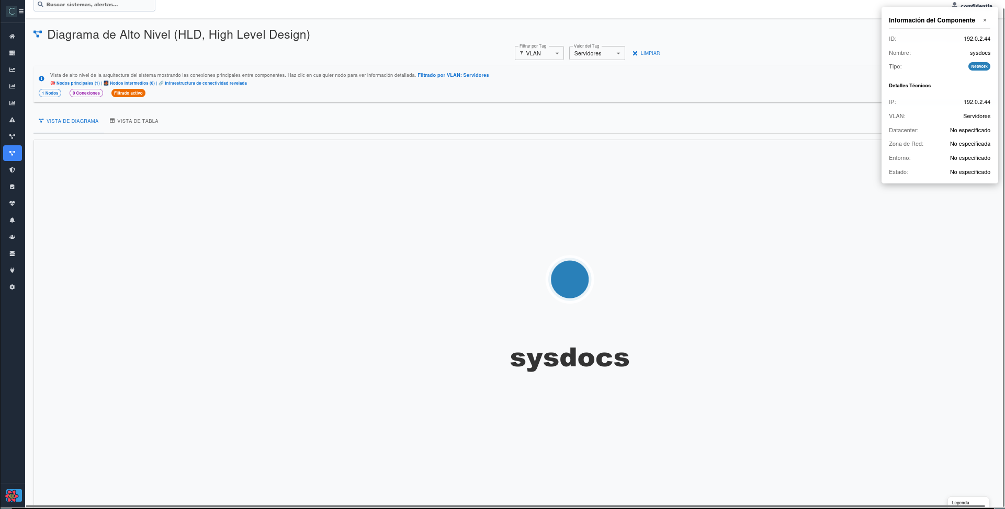Expand the Leyenda panel
The height and width of the screenshot is (509, 1005).
tap(967, 503)
